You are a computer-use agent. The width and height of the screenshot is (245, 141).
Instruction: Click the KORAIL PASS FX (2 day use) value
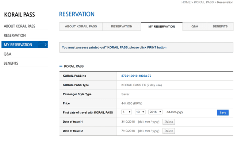click(142, 85)
